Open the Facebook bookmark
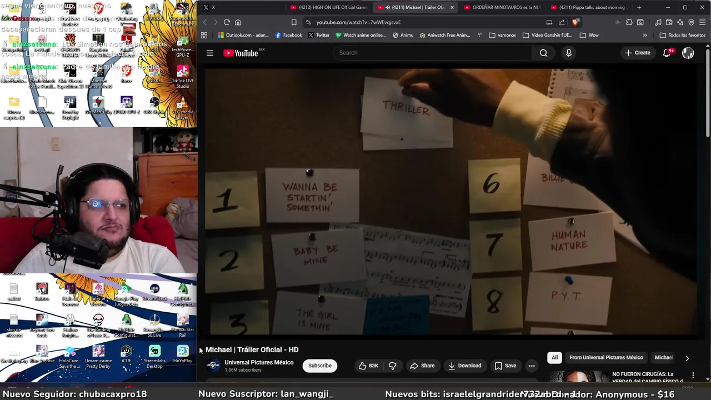 click(289, 35)
